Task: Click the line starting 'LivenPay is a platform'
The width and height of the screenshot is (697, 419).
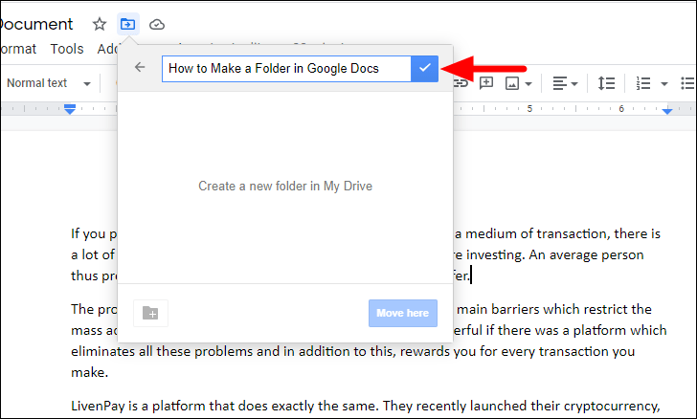Action: pyautogui.click(x=365, y=407)
